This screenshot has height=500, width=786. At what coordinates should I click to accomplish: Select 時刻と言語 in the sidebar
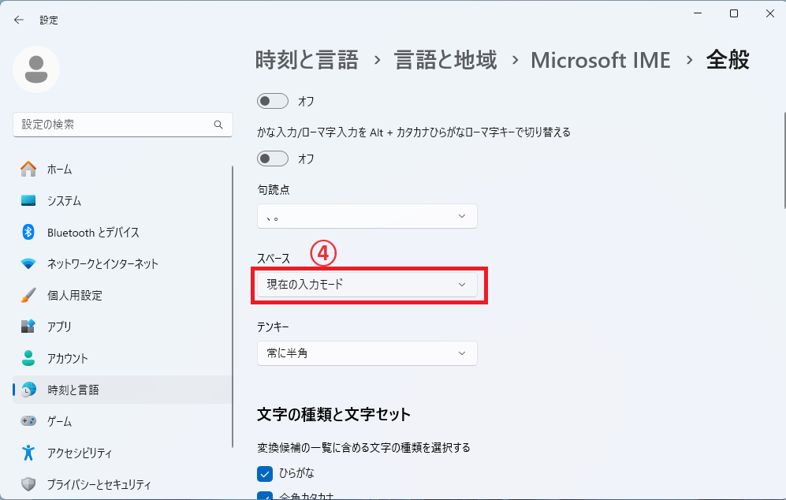pyautogui.click(x=122, y=390)
